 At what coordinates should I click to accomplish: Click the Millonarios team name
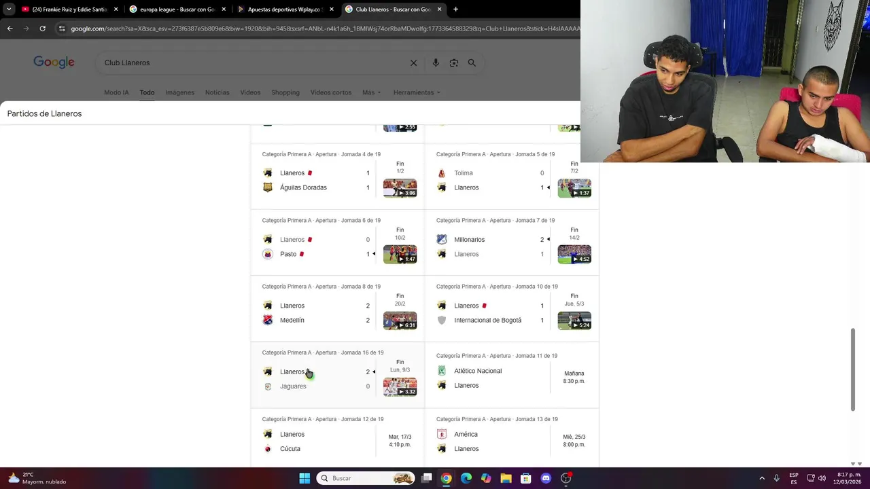470,240
